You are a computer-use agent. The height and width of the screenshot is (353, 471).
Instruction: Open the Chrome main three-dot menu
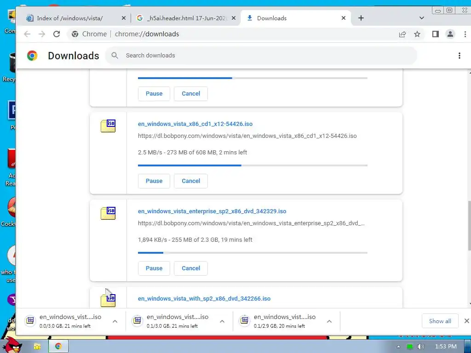coord(465,34)
